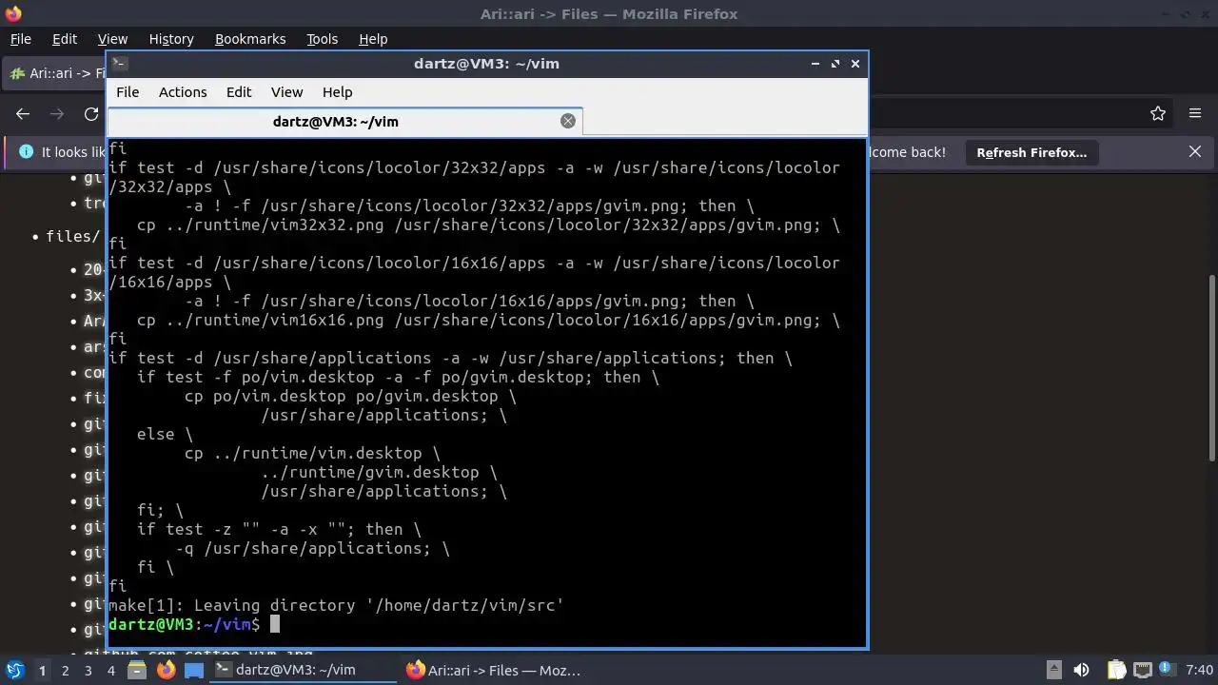
Task: Click the removable media eject tray icon
Action: (1053, 671)
